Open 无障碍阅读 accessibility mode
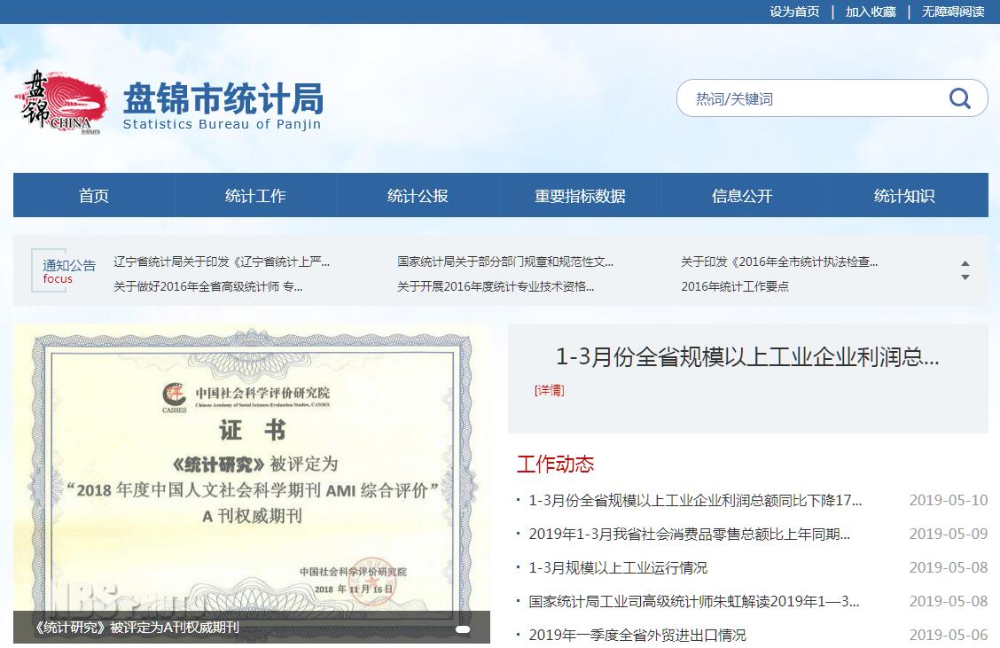1000x648 pixels. click(953, 12)
